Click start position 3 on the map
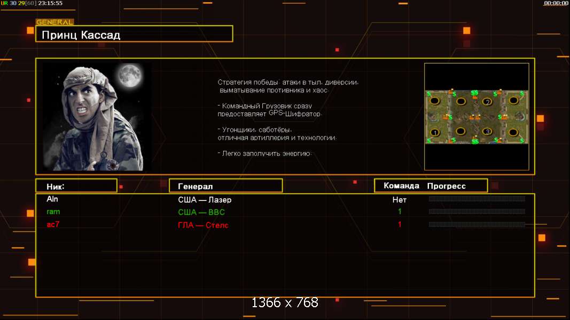The width and height of the screenshot is (570, 320). [488, 132]
